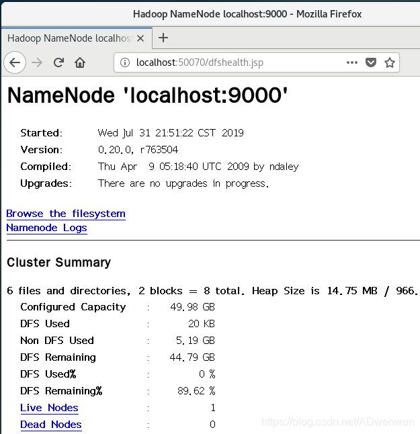
Task: Click the DFS Used% value '0 %'
Action: click(x=207, y=374)
